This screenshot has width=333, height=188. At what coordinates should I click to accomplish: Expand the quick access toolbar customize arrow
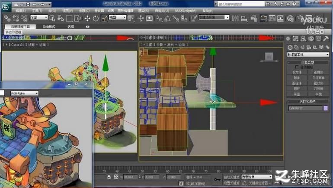tap(49, 4)
